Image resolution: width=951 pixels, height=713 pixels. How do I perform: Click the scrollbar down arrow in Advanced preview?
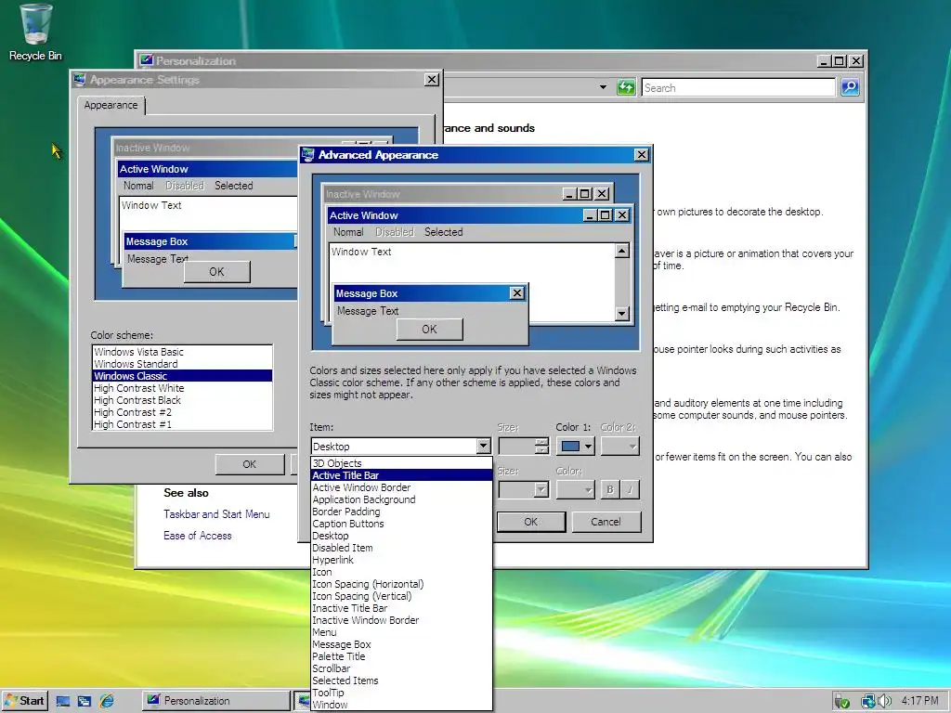[x=621, y=314]
